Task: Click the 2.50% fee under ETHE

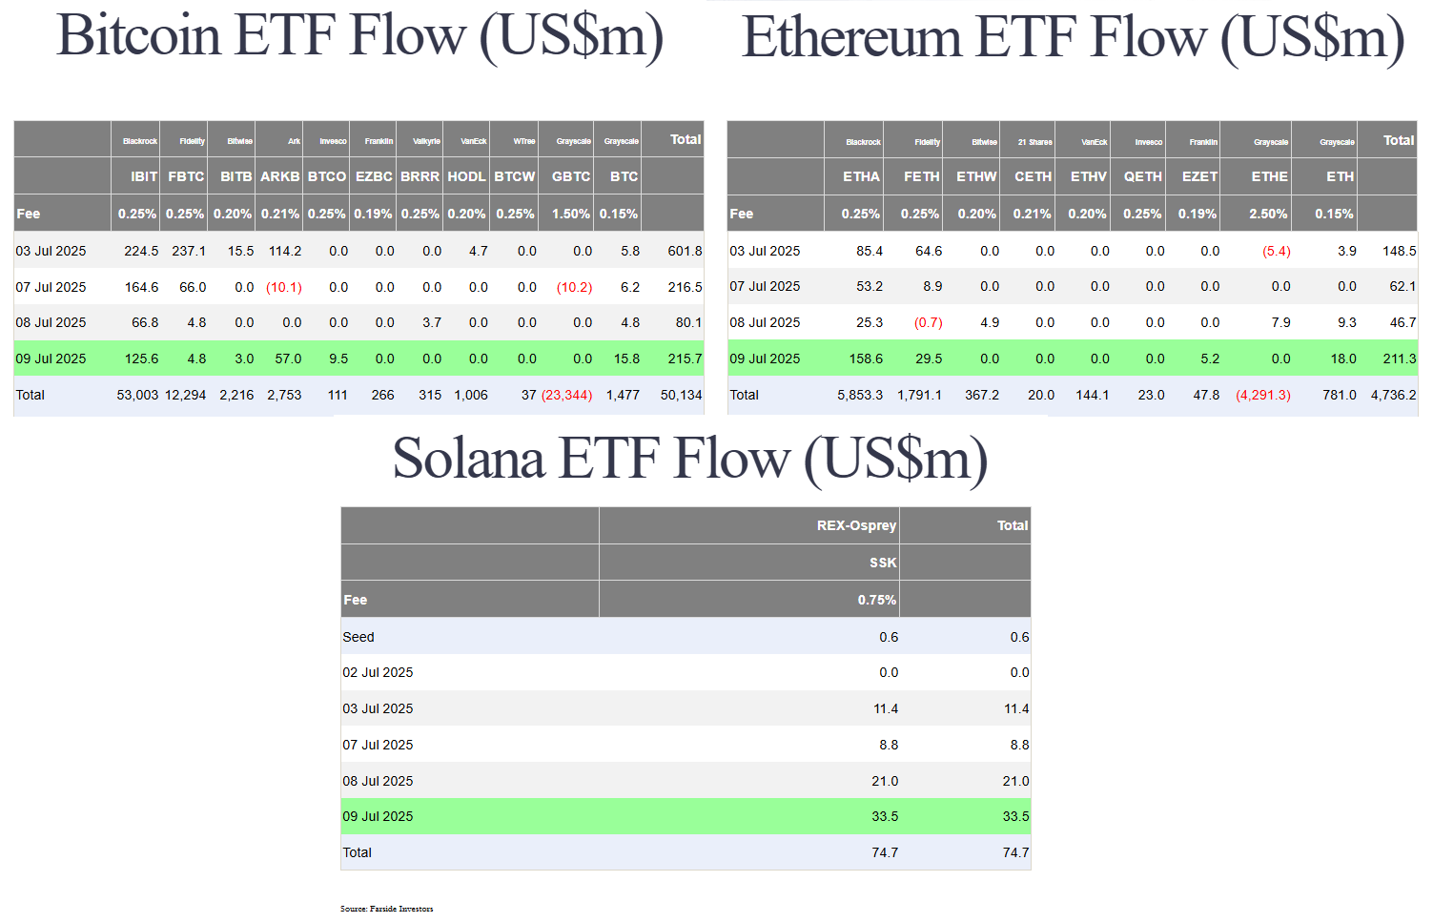Action: [x=1268, y=214]
